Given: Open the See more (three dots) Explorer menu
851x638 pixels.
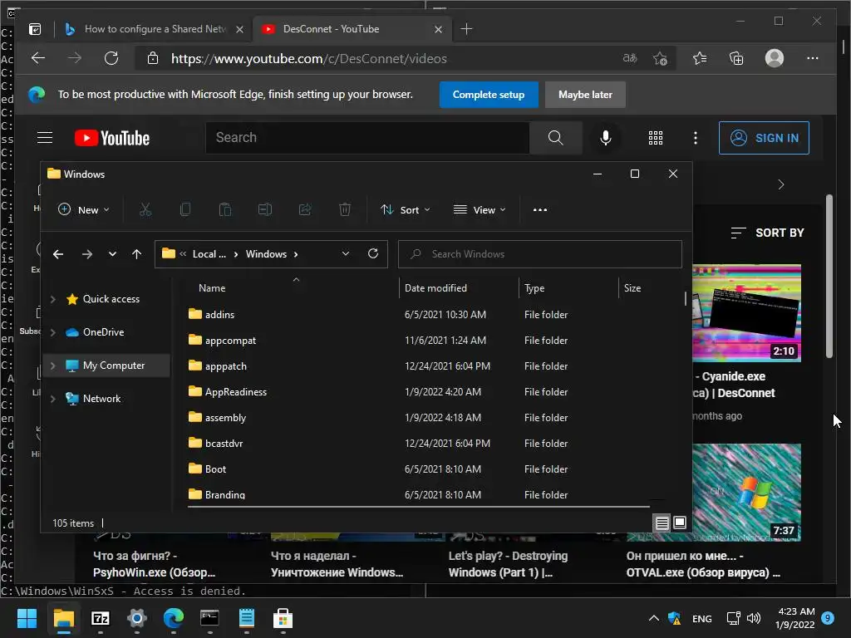Looking at the screenshot, I should point(540,210).
